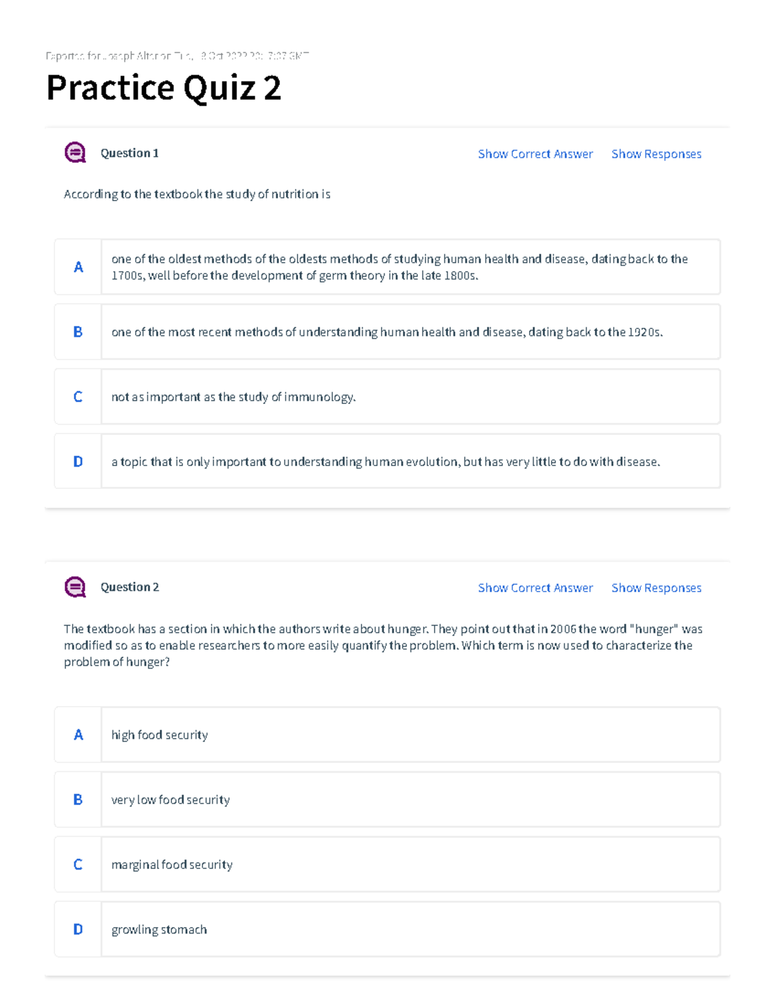
Task: Choose option D about human evolution only
Action: (x=387, y=461)
